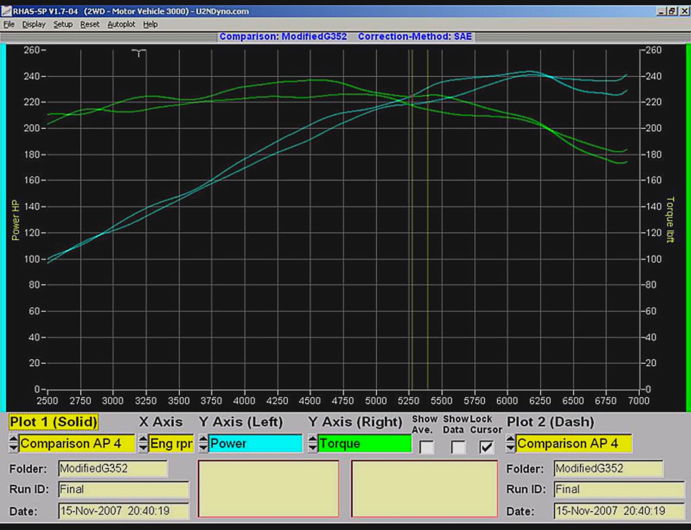691x530 pixels.
Task: Step the Y Axis Left Power selector
Action: (x=203, y=443)
